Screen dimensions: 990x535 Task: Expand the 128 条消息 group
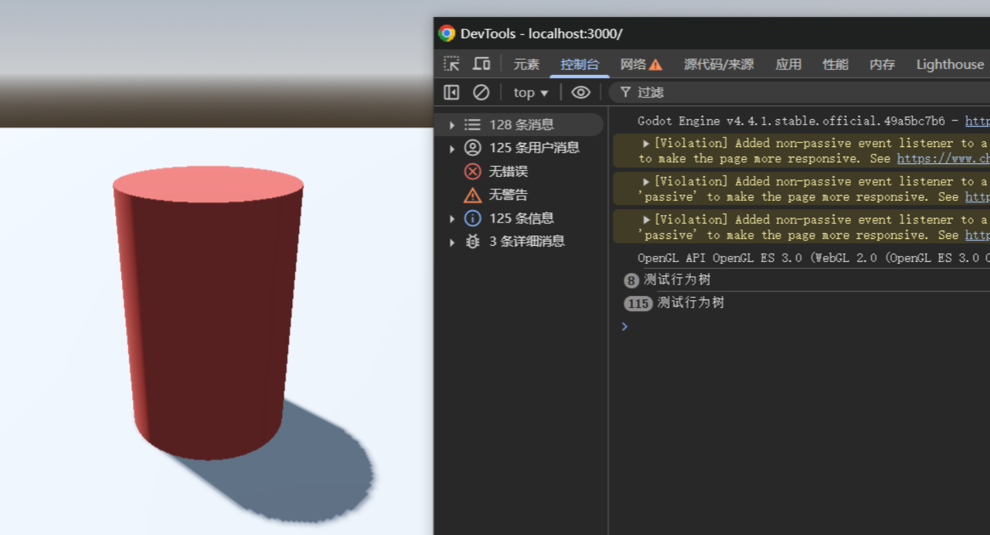(452, 125)
